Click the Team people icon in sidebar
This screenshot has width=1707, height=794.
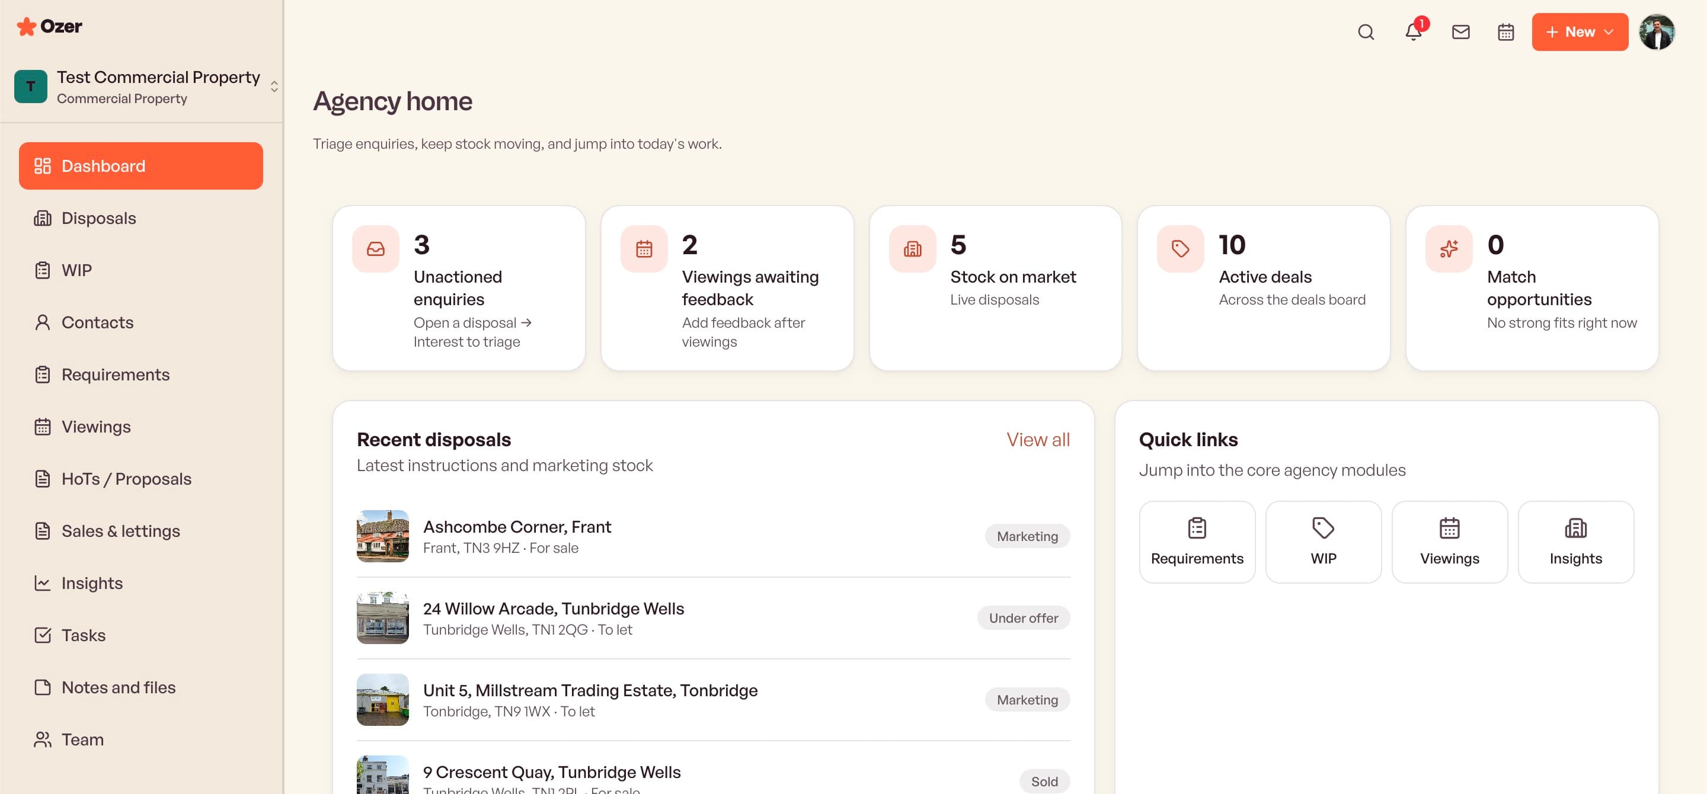coord(43,739)
